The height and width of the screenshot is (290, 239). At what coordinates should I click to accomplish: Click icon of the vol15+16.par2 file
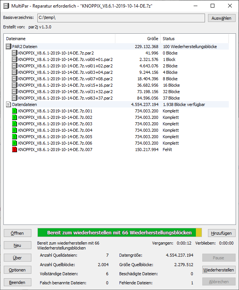14,85
